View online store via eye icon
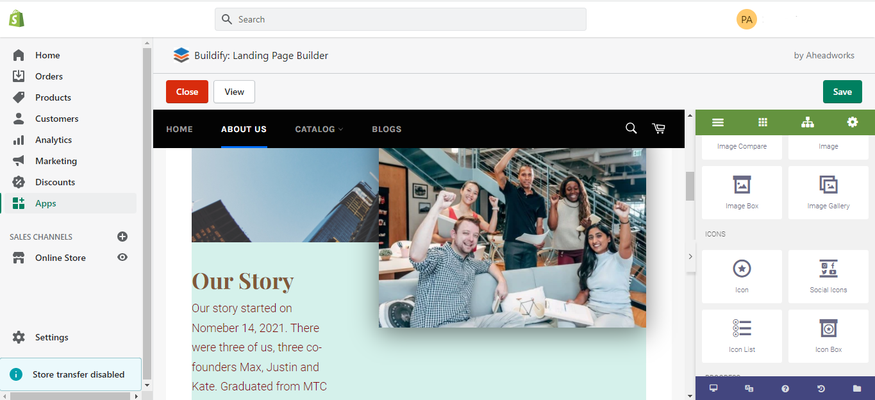 click(x=122, y=257)
